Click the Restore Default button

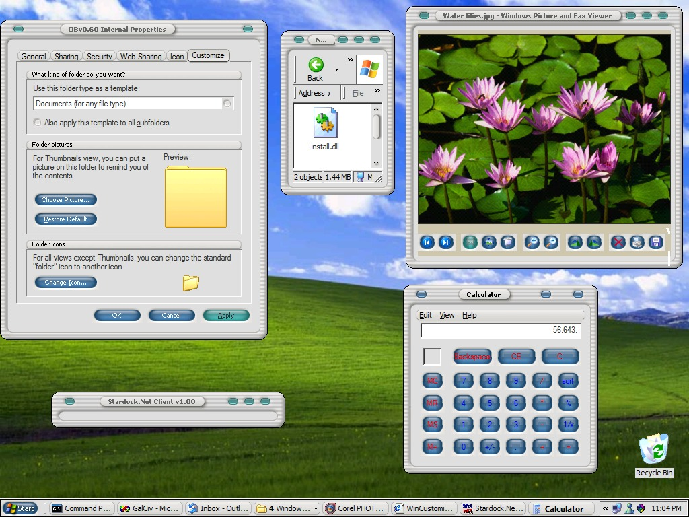tap(65, 219)
